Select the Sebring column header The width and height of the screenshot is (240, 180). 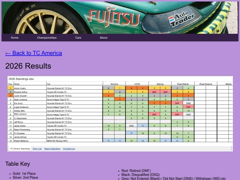coord(160,84)
